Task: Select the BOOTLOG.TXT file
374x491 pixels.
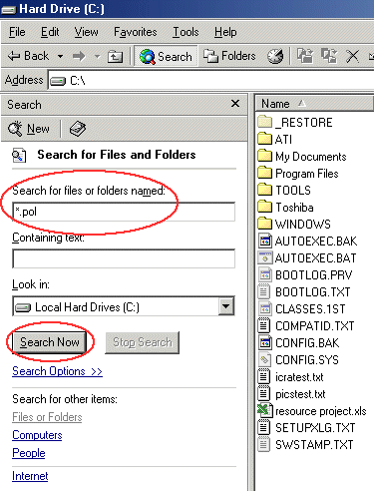Action: coord(304,291)
